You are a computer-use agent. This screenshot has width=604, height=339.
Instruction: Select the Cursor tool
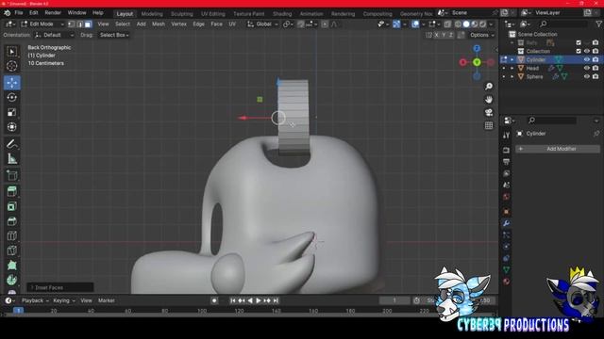tap(12, 66)
